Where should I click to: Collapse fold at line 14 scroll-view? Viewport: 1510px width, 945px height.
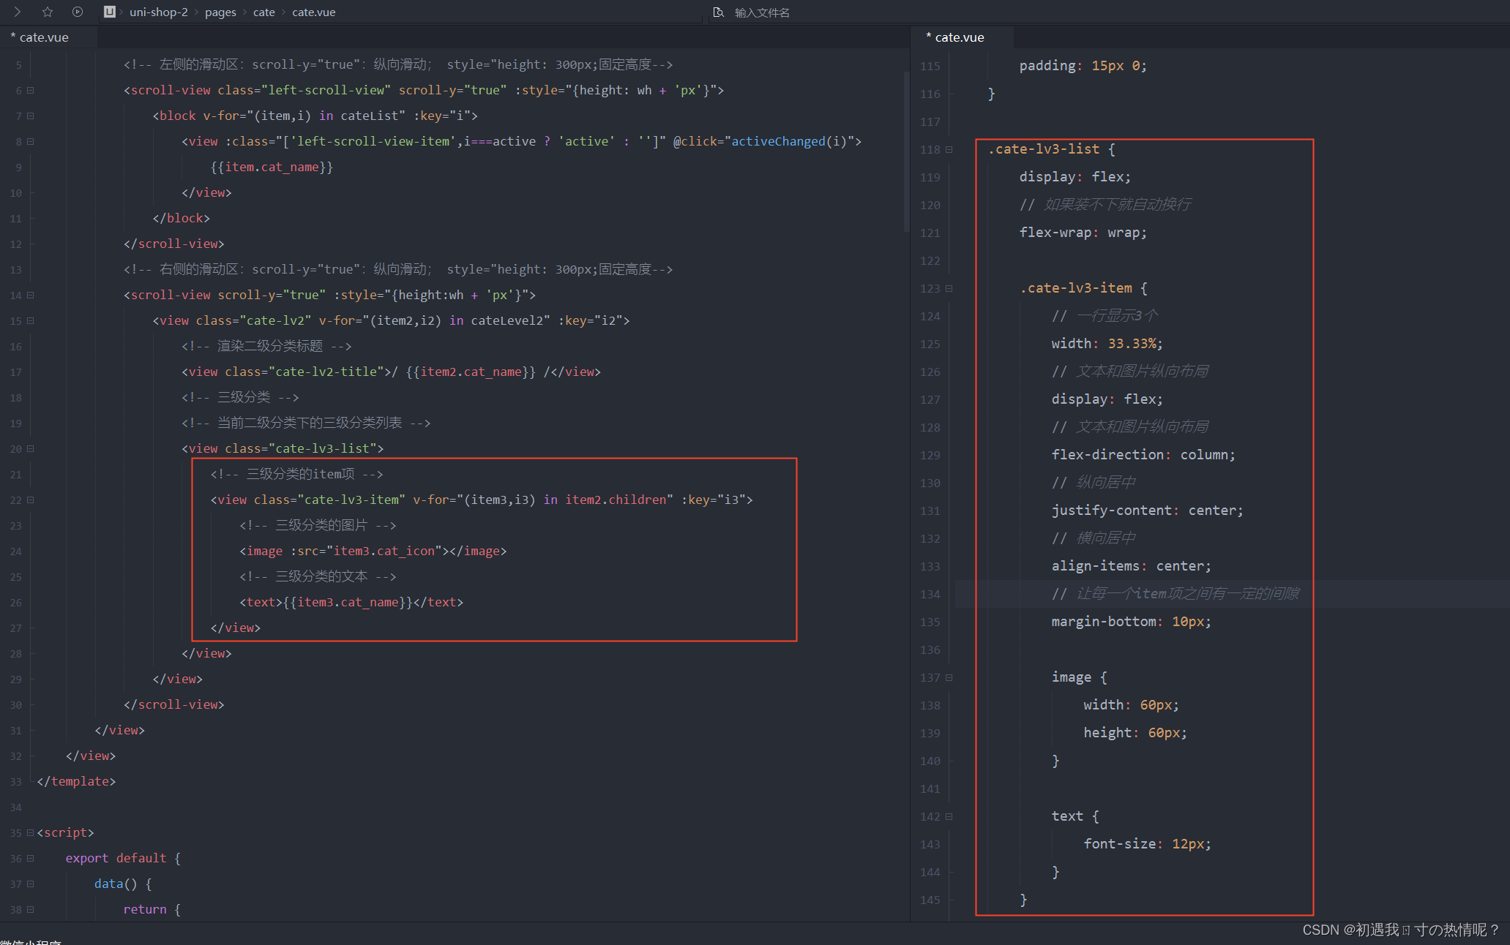pyautogui.click(x=31, y=295)
